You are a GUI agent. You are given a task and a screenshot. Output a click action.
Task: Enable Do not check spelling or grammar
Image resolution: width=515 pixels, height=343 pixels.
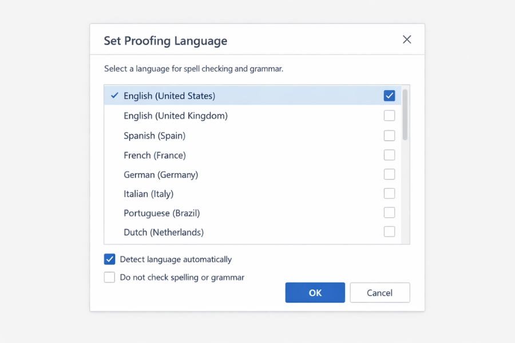(x=110, y=277)
